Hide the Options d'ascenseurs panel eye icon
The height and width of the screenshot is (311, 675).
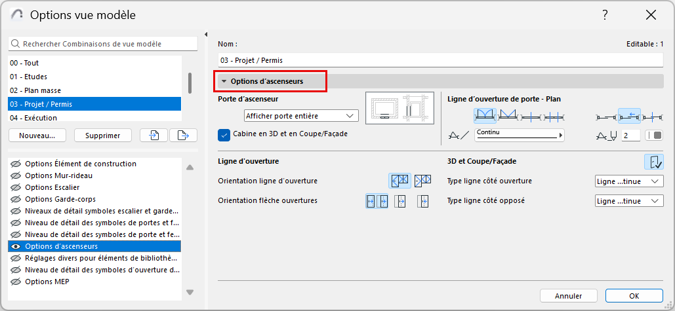pos(15,246)
